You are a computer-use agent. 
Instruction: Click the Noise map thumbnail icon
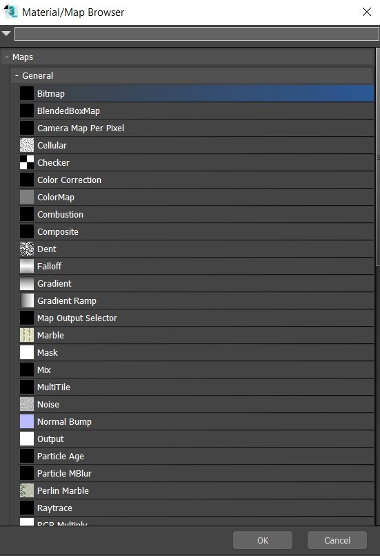click(x=27, y=404)
